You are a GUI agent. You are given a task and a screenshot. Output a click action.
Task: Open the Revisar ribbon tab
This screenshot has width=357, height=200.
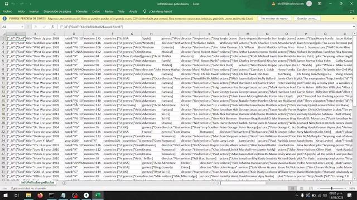click(109, 11)
